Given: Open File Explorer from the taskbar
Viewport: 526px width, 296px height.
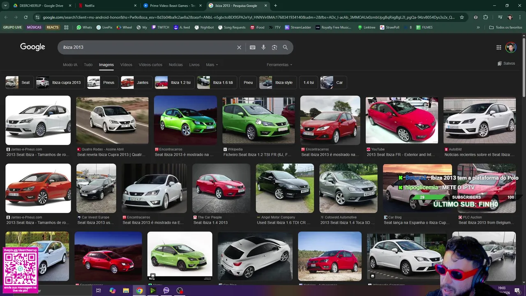Looking at the screenshot, I should (126, 290).
